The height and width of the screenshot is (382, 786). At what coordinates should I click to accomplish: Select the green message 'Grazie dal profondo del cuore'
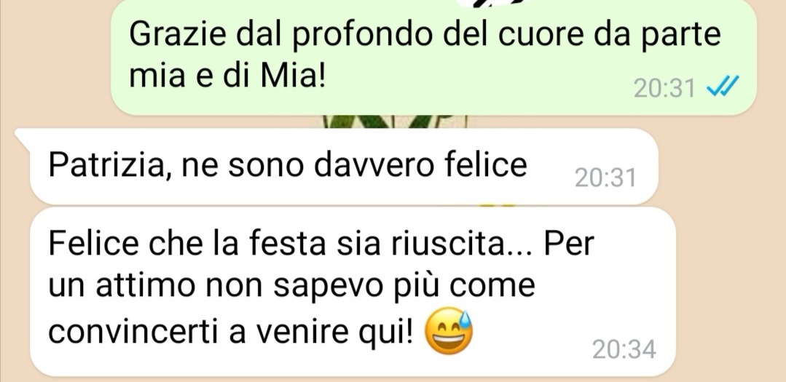[x=433, y=56]
